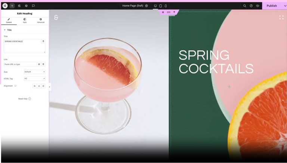287x163 pixels.
Task: Click the Link URL input field
Action: click(20, 64)
